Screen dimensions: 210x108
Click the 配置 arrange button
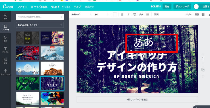pos(197,15)
